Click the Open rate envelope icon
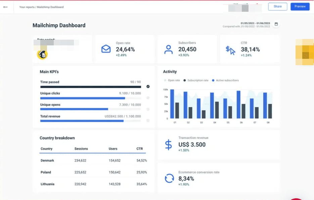Screen dimensions: 314x200 (106, 49)
